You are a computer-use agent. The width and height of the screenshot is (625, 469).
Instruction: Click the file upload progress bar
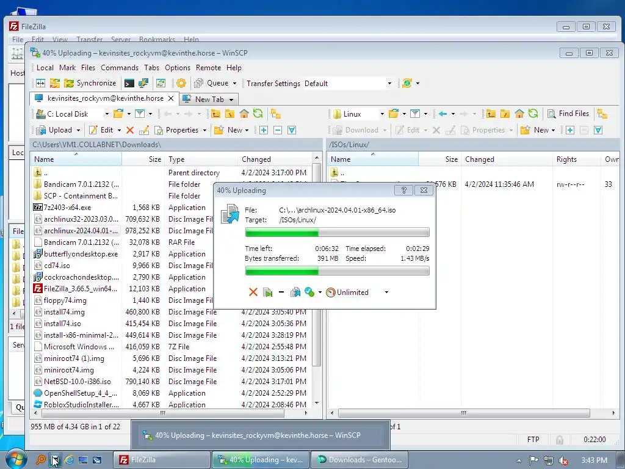click(x=337, y=232)
